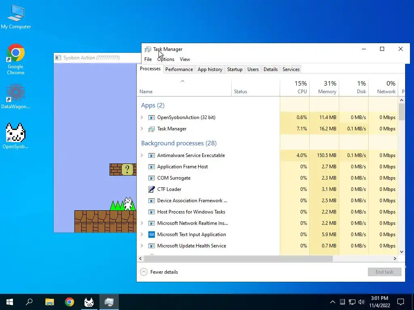Click Task Manager taskbar icon

pyautogui.click(x=109, y=302)
